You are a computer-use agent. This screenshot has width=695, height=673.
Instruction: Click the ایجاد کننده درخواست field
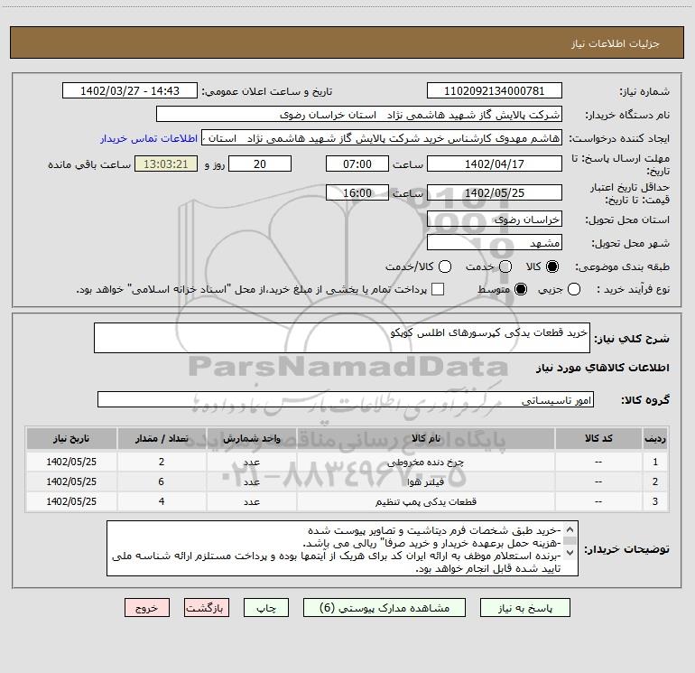(x=382, y=137)
